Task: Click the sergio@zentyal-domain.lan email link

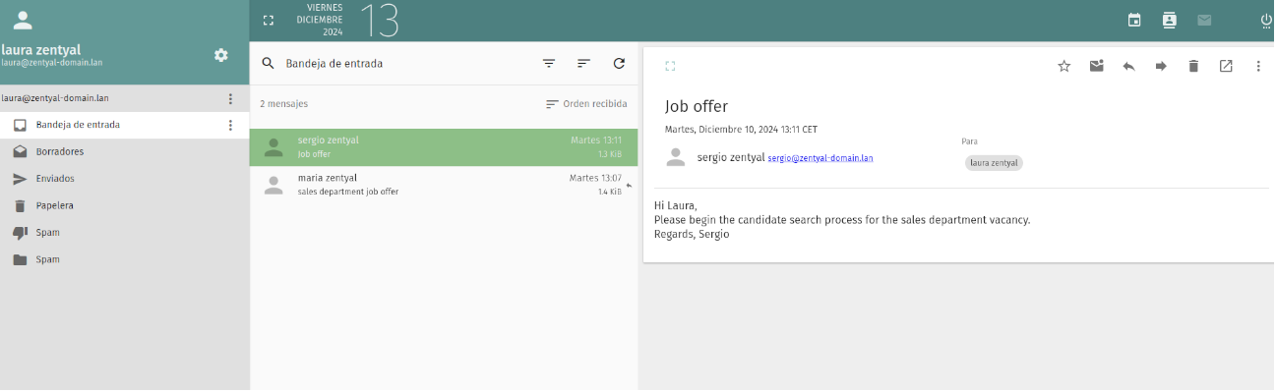Action: pyautogui.click(x=820, y=157)
